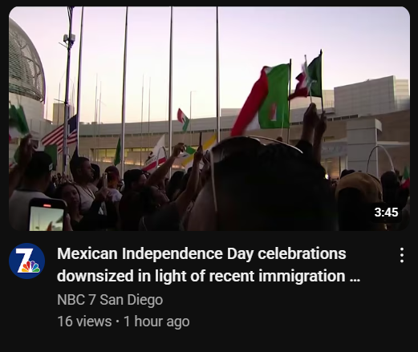Click the '16 views' metadata text

coord(84,322)
